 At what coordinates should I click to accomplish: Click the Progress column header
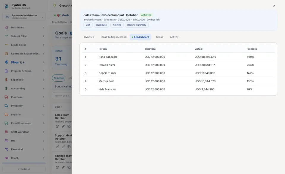pyautogui.click(x=252, y=49)
